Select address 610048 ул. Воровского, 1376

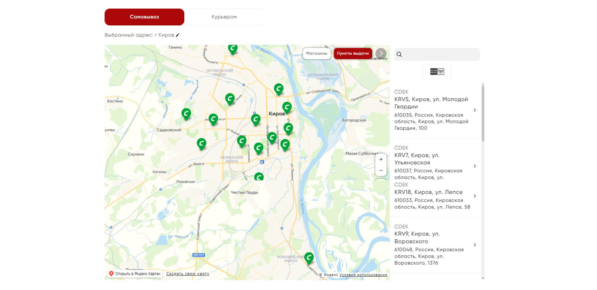pyautogui.click(x=429, y=256)
